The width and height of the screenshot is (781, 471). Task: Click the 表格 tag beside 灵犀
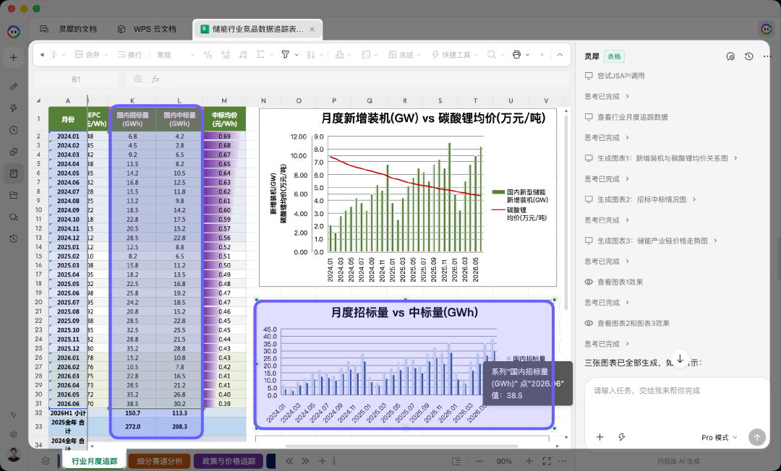[614, 56]
